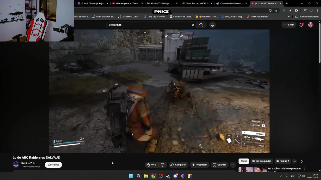
Task: Click the YouTube search magnifier button
Action: [x=201, y=25]
